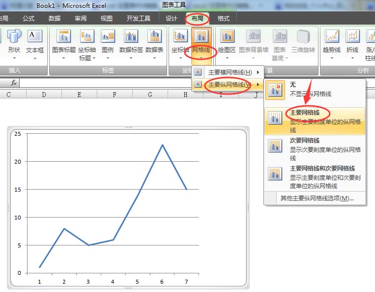Open the 坐标轴 axes icon
The width and height of the screenshot is (375, 292).
point(180,36)
